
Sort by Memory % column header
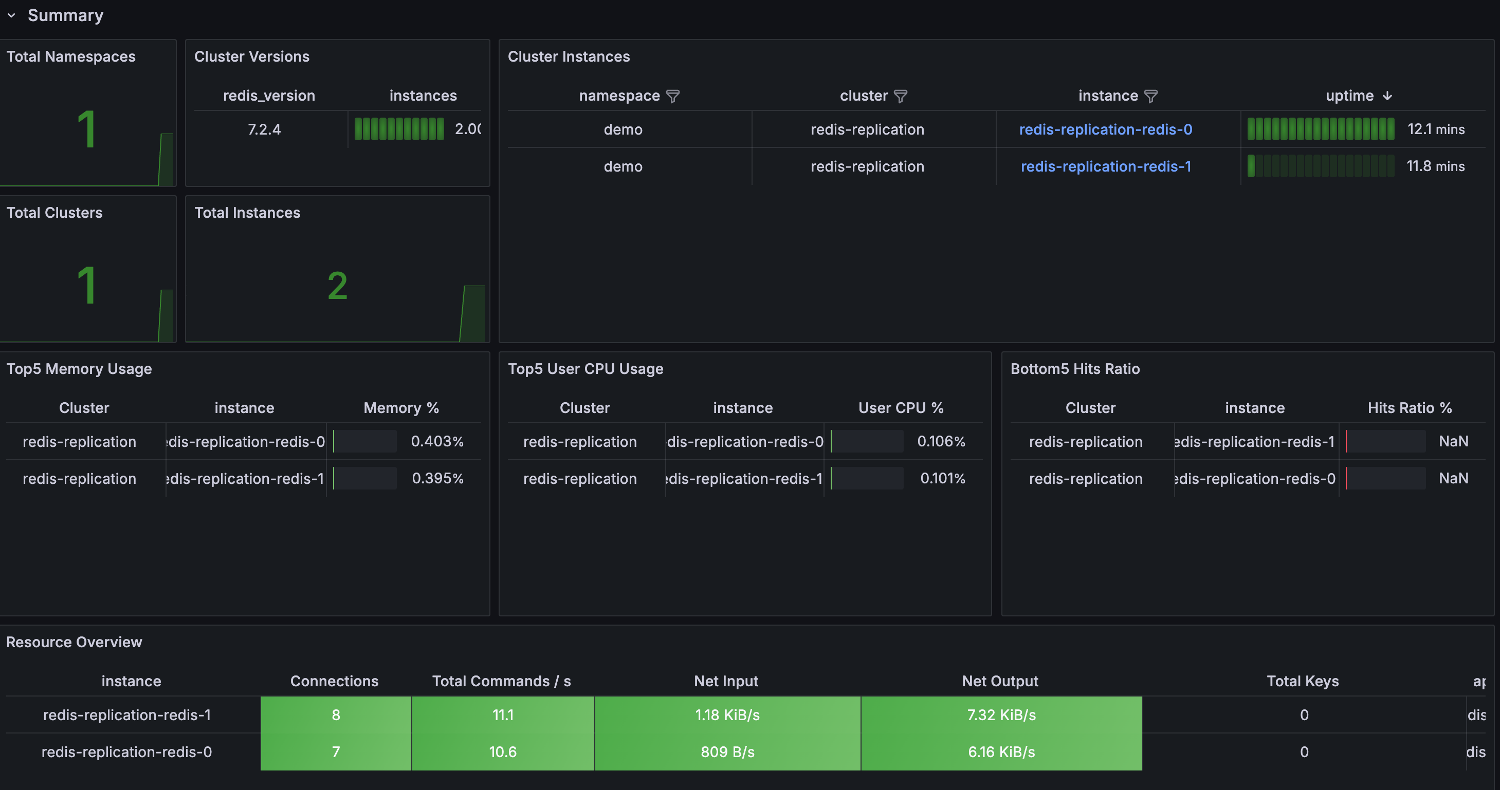pyautogui.click(x=400, y=408)
